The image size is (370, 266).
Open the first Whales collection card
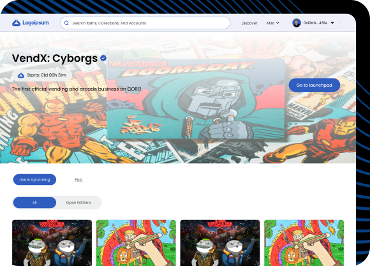click(x=52, y=243)
